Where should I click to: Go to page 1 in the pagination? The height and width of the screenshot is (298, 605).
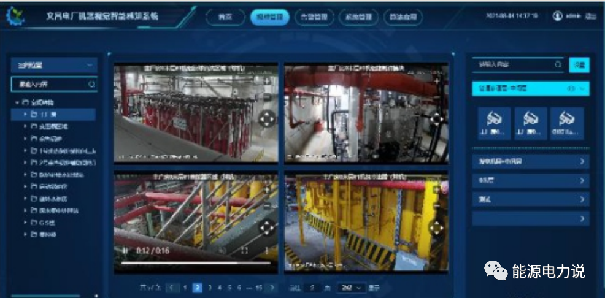coord(185,288)
